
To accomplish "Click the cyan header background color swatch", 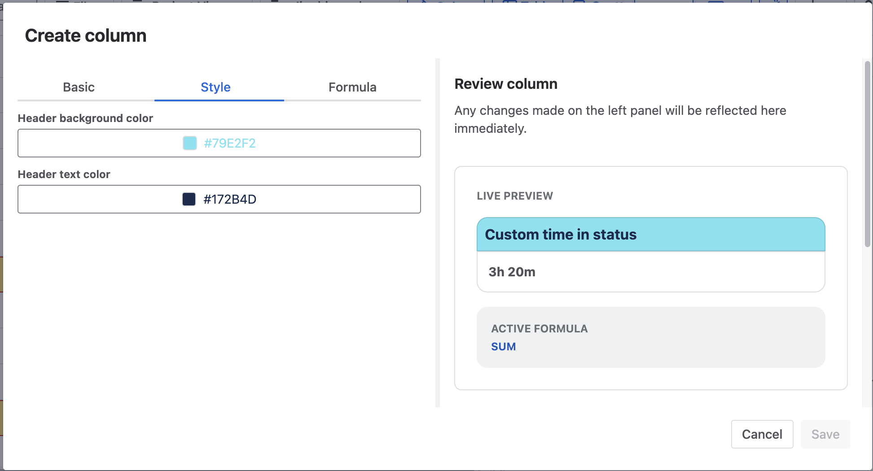I will point(190,143).
